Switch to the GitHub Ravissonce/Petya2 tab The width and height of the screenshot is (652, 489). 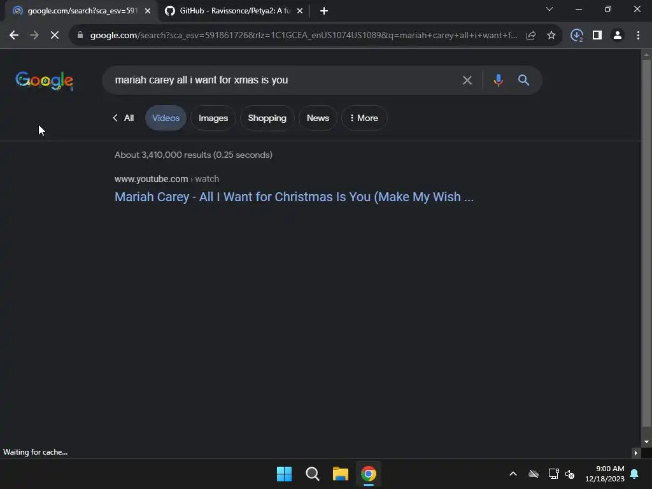click(235, 11)
